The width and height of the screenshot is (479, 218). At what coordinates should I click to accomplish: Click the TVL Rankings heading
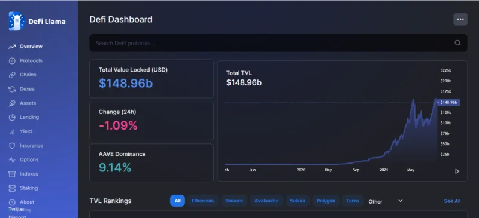coord(111,201)
